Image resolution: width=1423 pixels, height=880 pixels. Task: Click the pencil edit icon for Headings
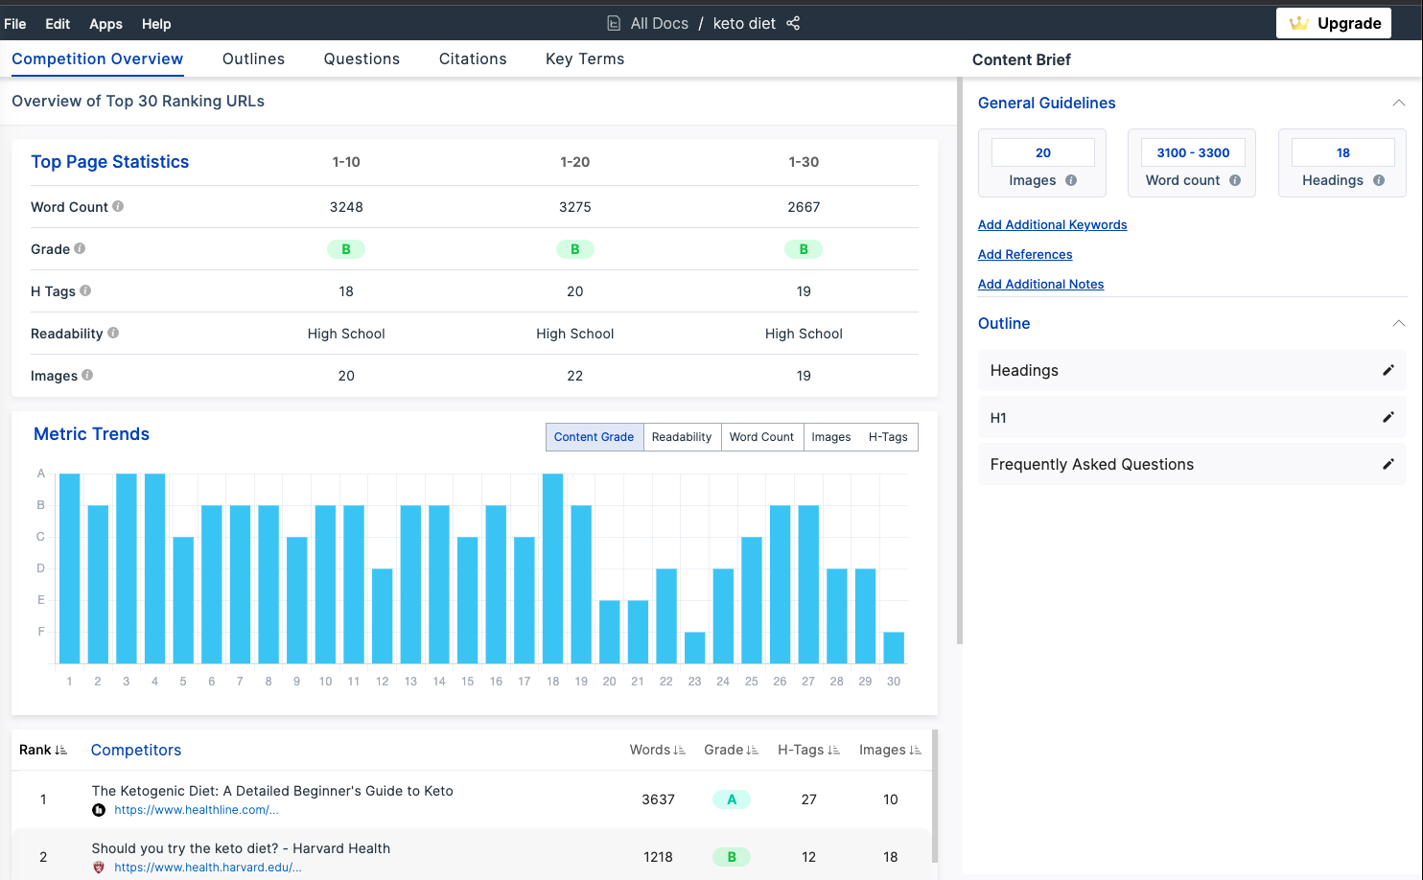[x=1388, y=370]
